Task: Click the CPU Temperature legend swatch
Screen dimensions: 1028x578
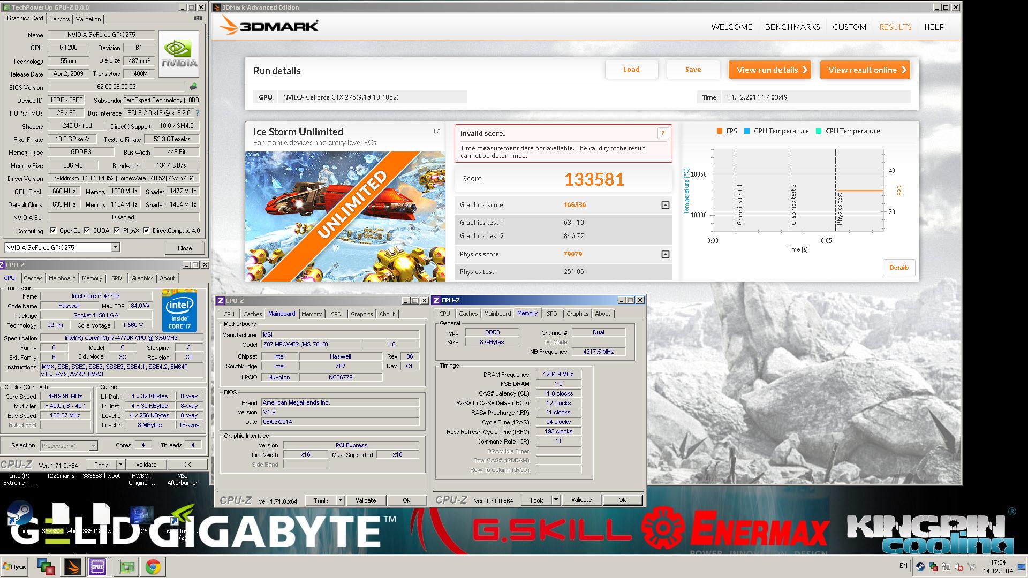Action: point(818,131)
